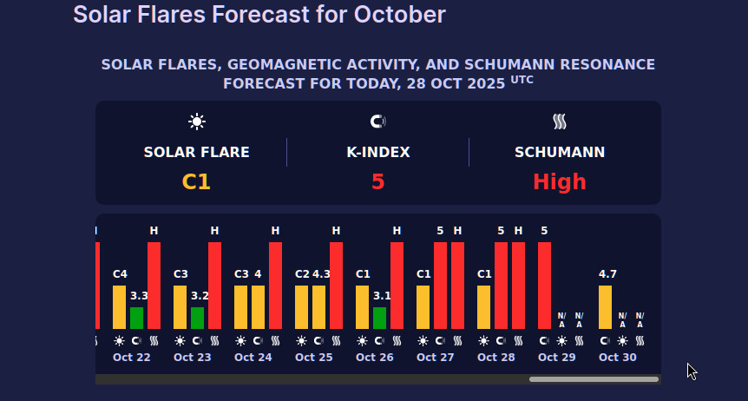
Task: Click the Oct 24 date label
Action: tap(253, 357)
